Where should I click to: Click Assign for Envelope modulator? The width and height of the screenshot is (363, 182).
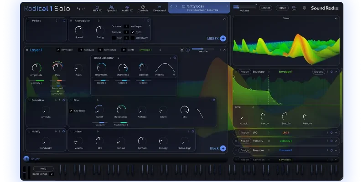click(x=245, y=72)
